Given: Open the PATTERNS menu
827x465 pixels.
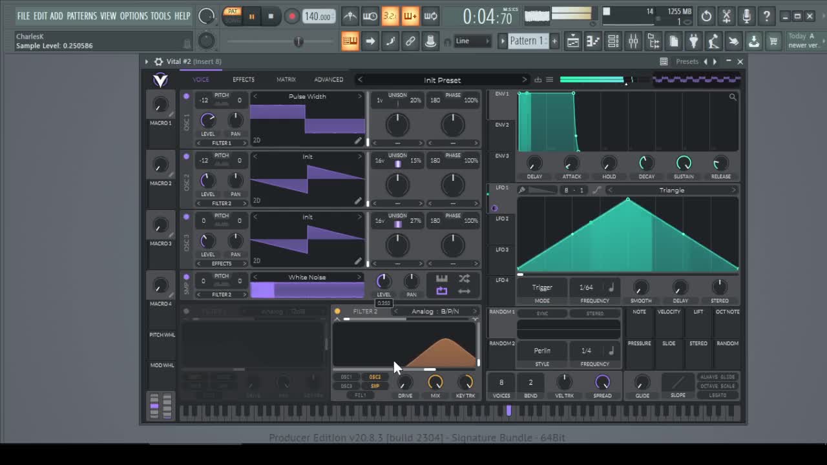Looking at the screenshot, I should [x=82, y=16].
